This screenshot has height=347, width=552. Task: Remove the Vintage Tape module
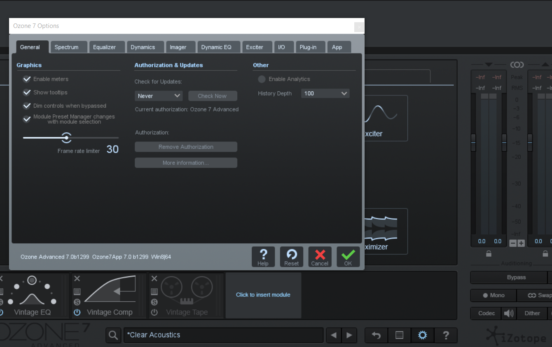point(154,278)
